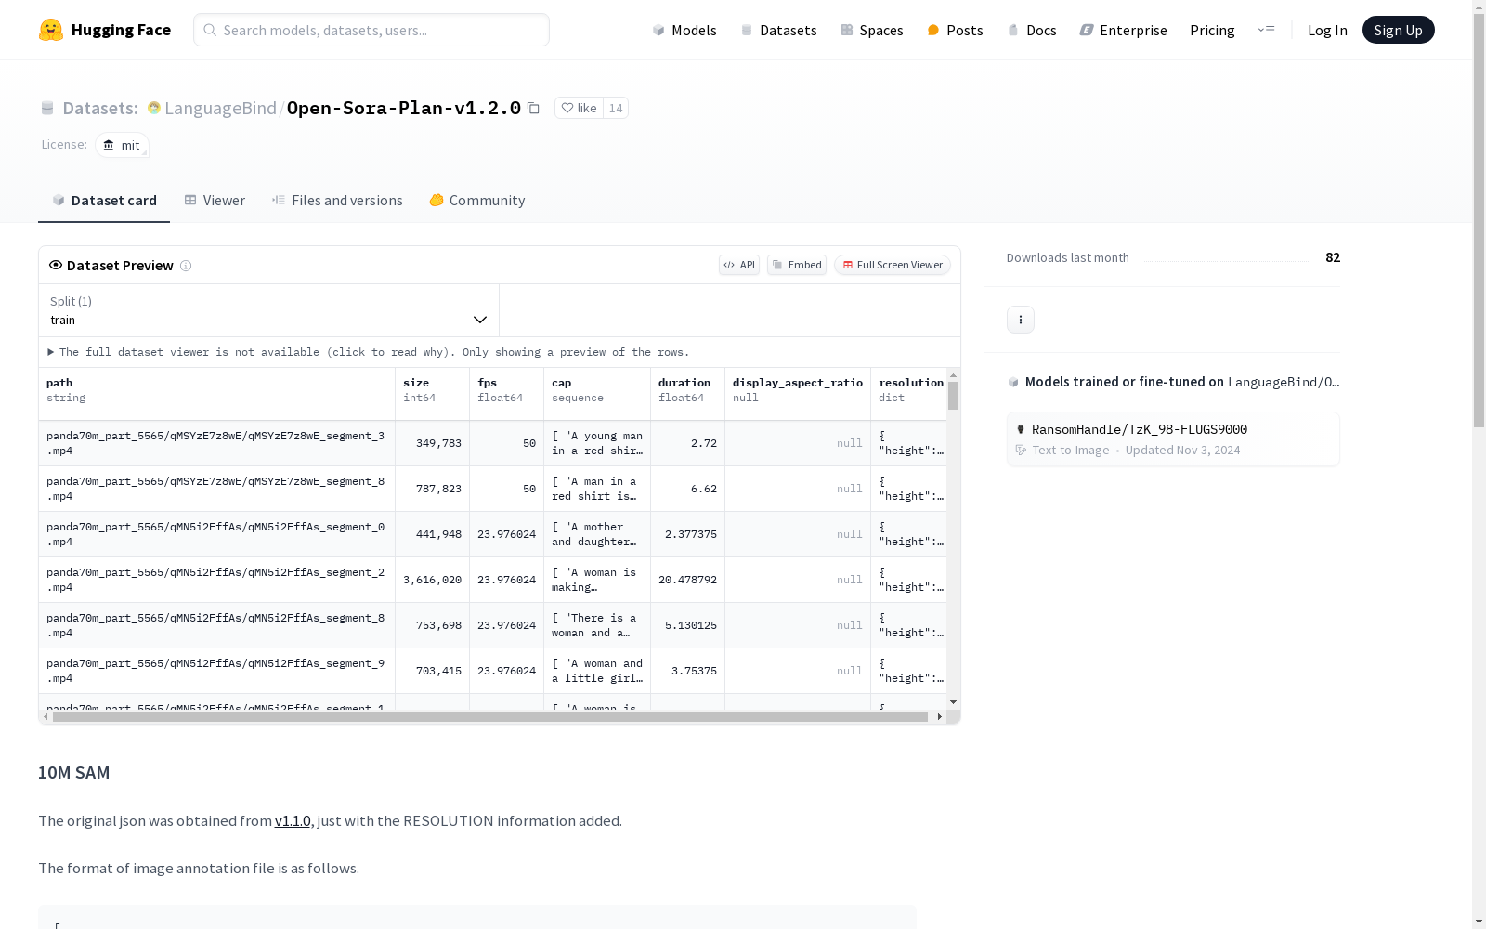The width and height of the screenshot is (1486, 929).
Task: Open Docs in the top navigation
Action: (1032, 30)
